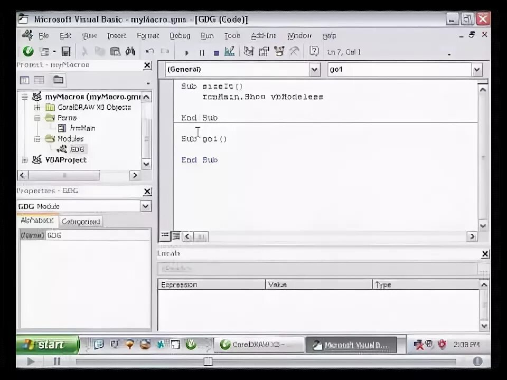Click the Microsoft Visual Basic taskbar button
The height and width of the screenshot is (380, 507).
[351, 345]
